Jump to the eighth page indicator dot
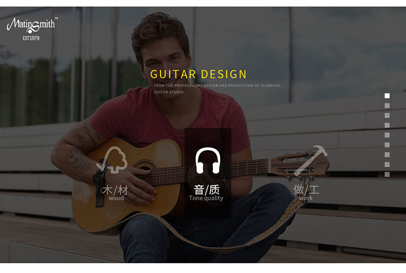 click(x=387, y=165)
